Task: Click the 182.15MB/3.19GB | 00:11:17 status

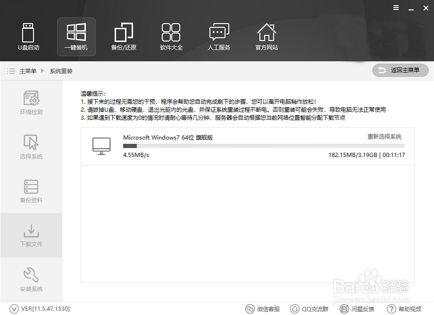Action: [x=367, y=155]
